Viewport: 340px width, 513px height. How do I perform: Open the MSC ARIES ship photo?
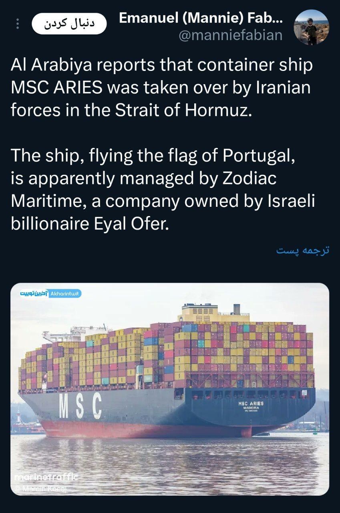coord(170,389)
